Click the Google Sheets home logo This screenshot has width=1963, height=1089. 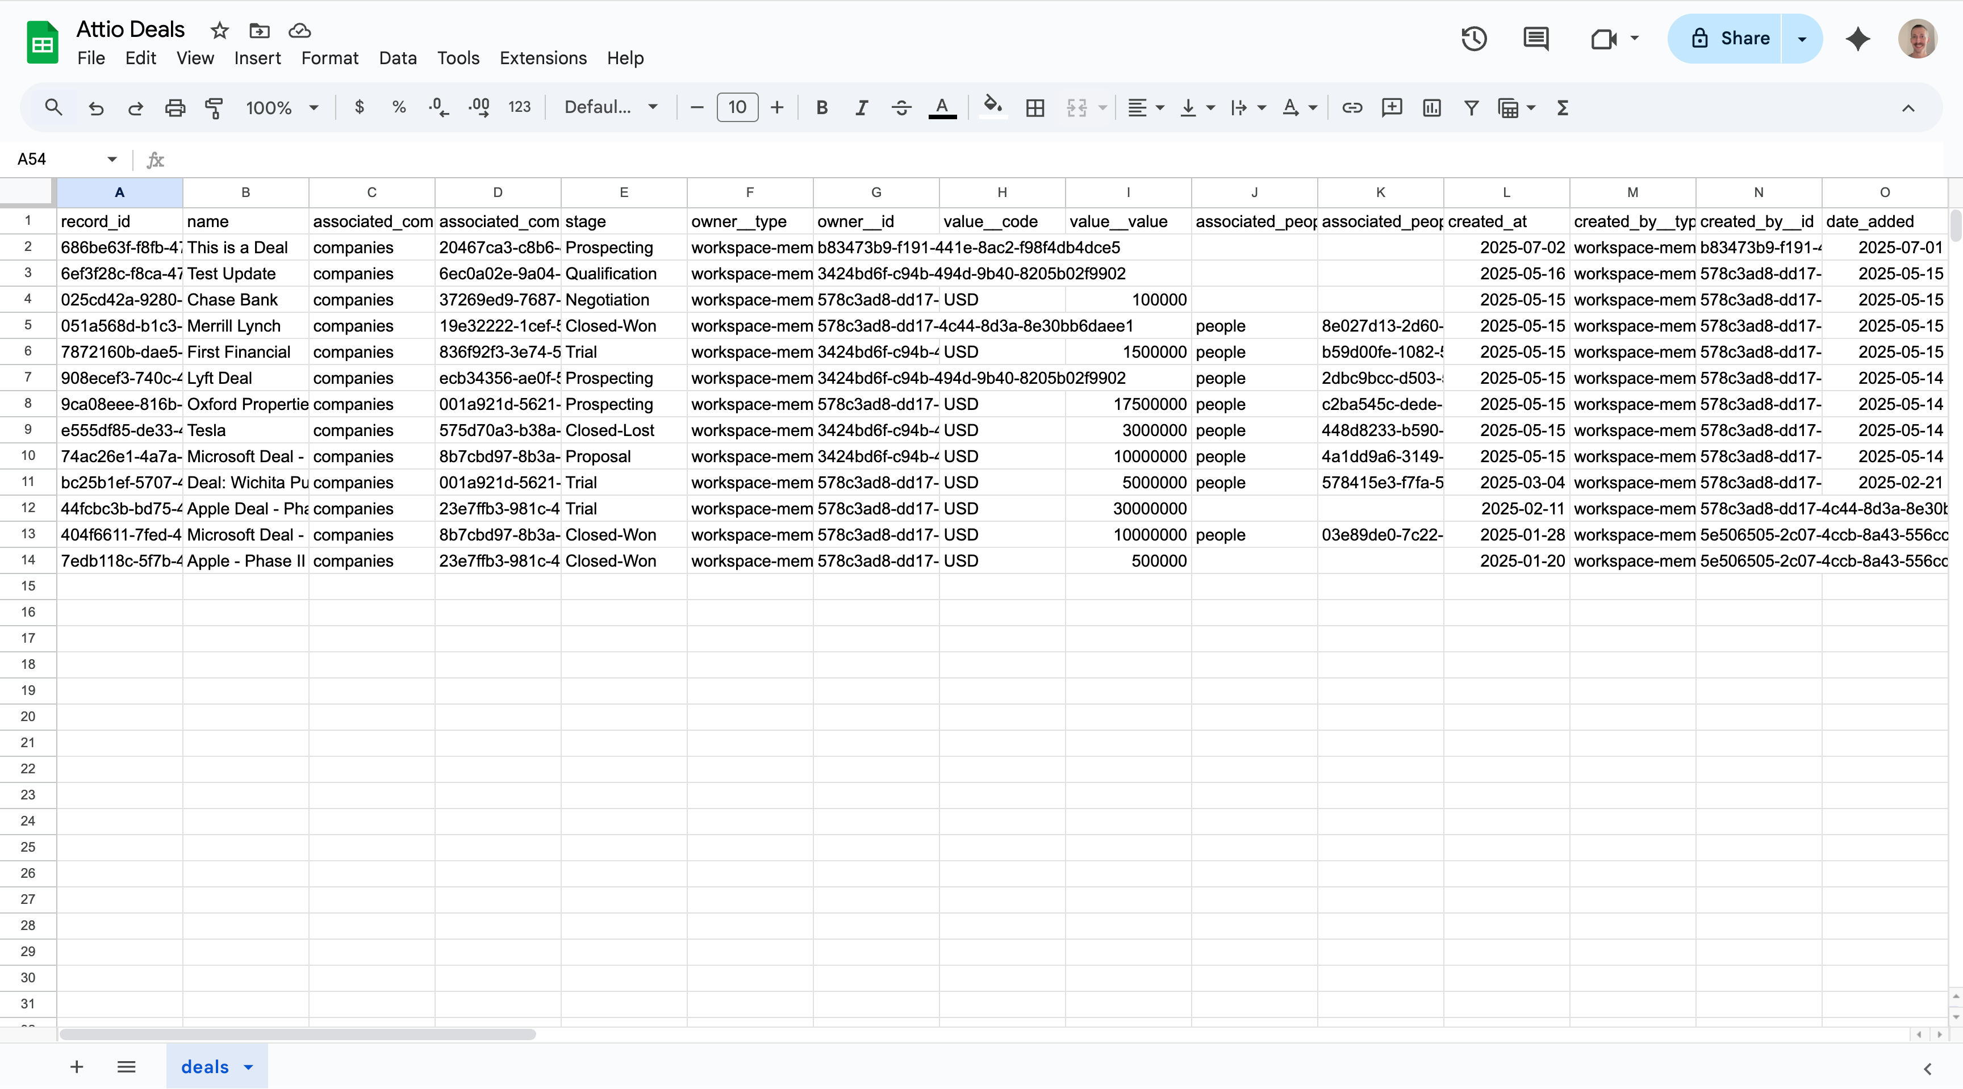(x=42, y=43)
